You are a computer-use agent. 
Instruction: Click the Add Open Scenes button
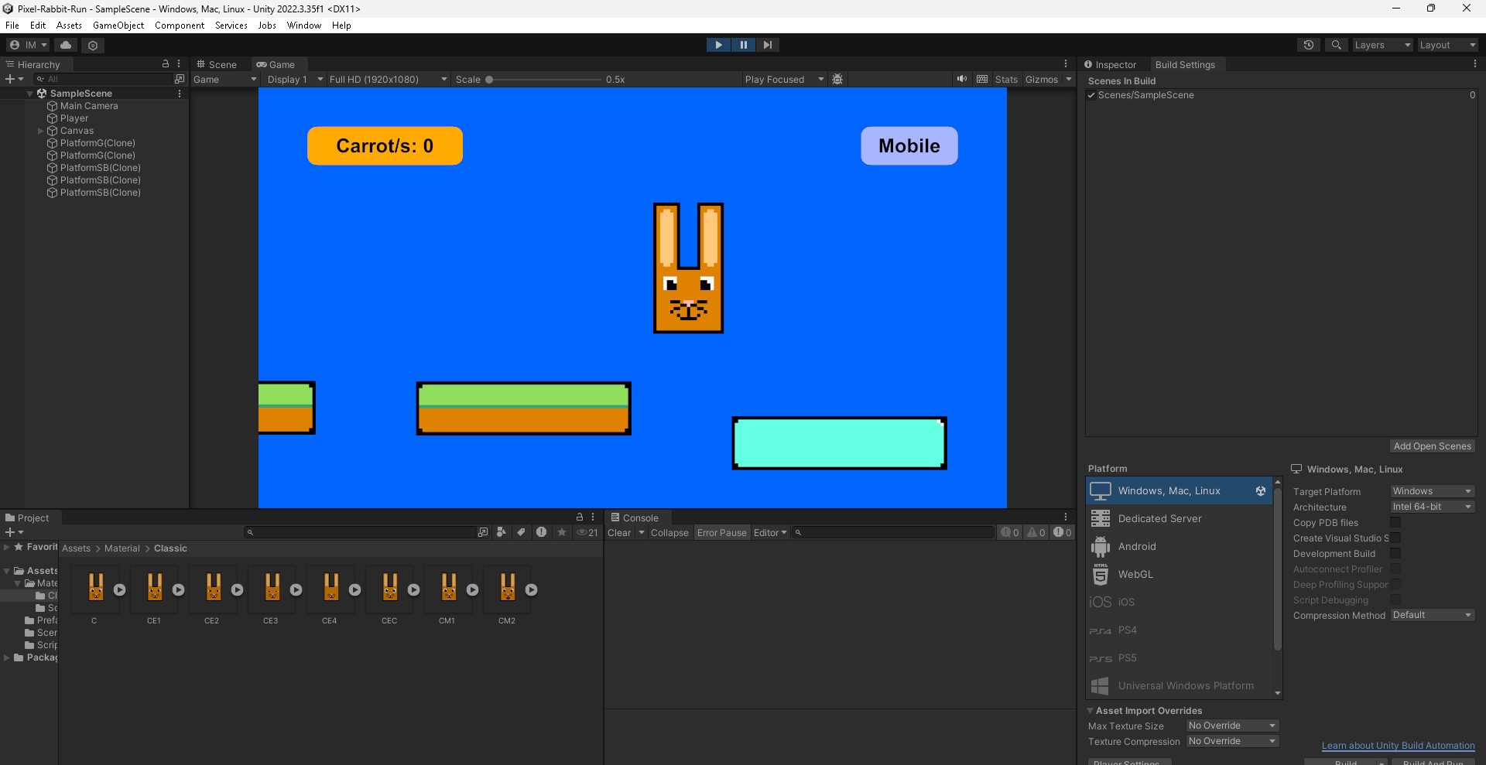pyautogui.click(x=1432, y=446)
